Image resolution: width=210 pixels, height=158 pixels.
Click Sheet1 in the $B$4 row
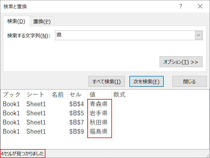pos(36,104)
